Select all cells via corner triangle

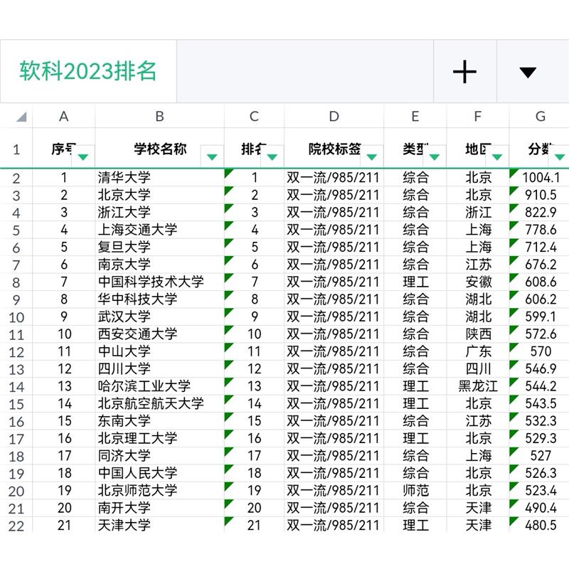[21, 117]
